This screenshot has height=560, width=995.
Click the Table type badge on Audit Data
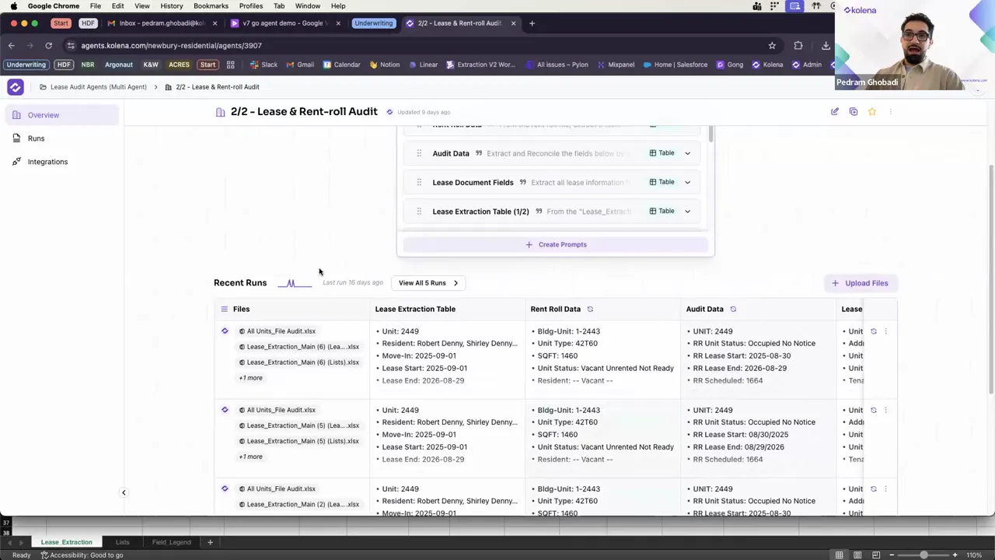[x=662, y=153]
